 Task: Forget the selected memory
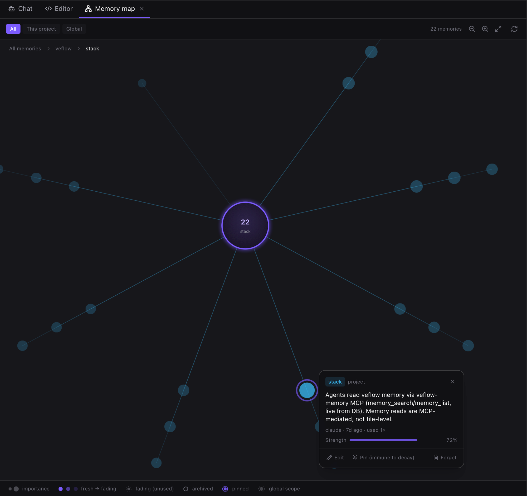(445, 457)
